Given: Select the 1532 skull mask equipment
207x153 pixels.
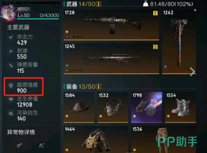Looking at the screenshot, I should tap(113, 107).
